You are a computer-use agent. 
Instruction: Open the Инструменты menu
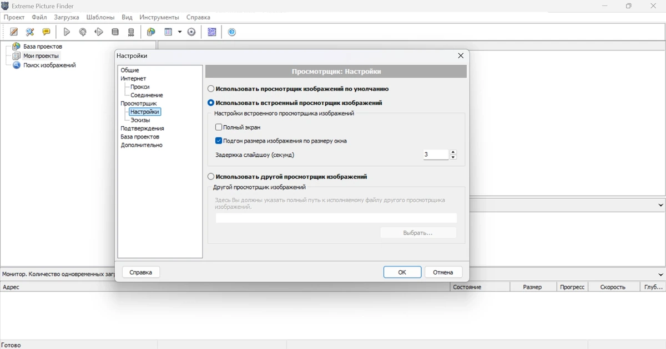pyautogui.click(x=159, y=17)
